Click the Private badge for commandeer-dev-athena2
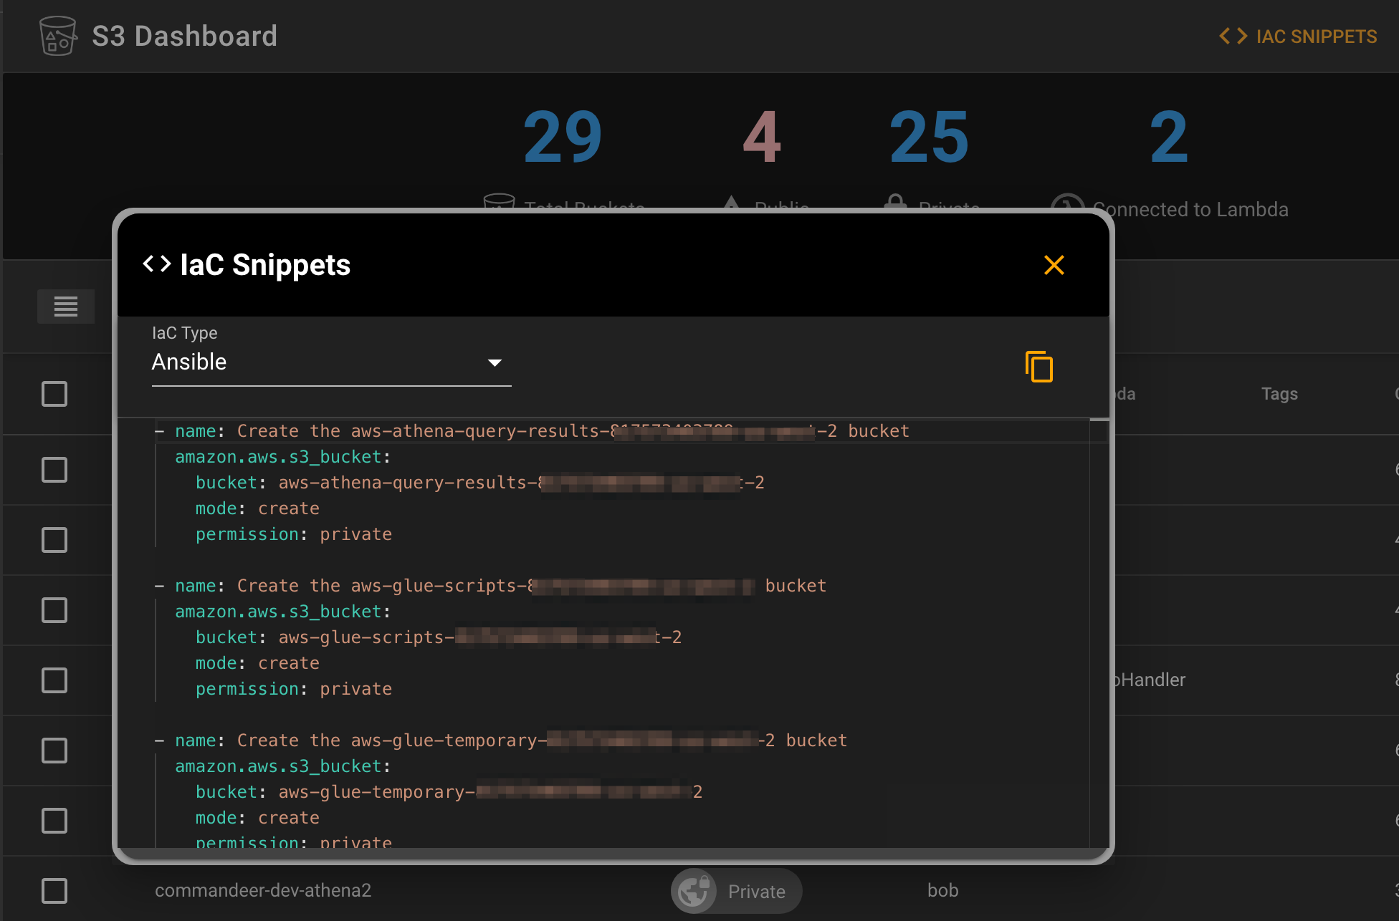 [x=736, y=891]
